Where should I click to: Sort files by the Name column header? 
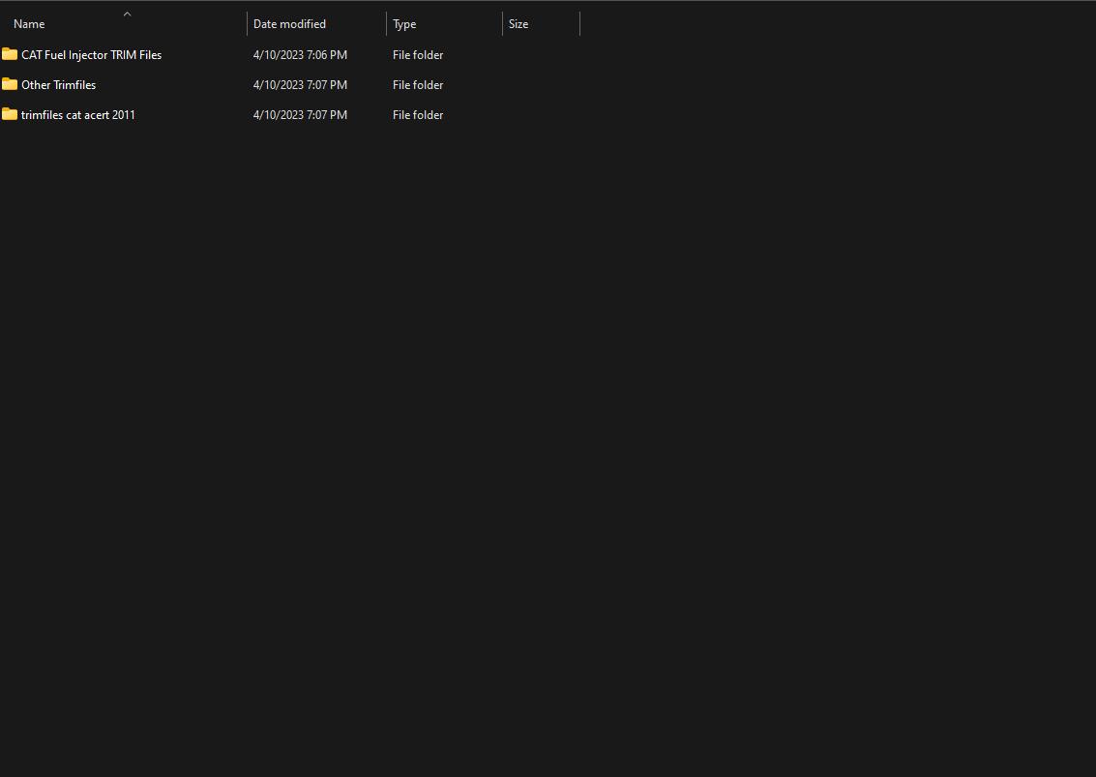(29, 23)
